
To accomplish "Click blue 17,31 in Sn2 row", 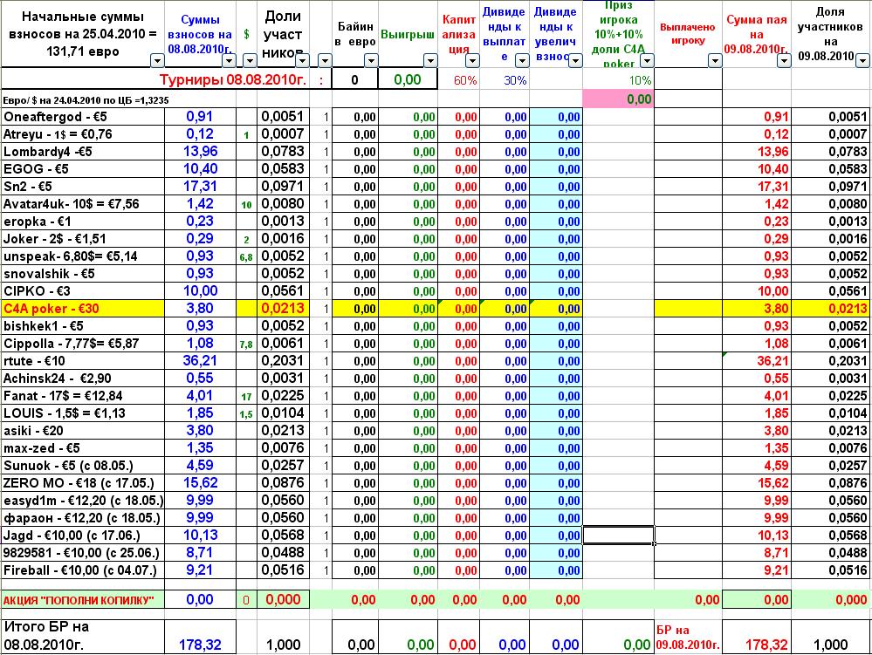I will (200, 187).
